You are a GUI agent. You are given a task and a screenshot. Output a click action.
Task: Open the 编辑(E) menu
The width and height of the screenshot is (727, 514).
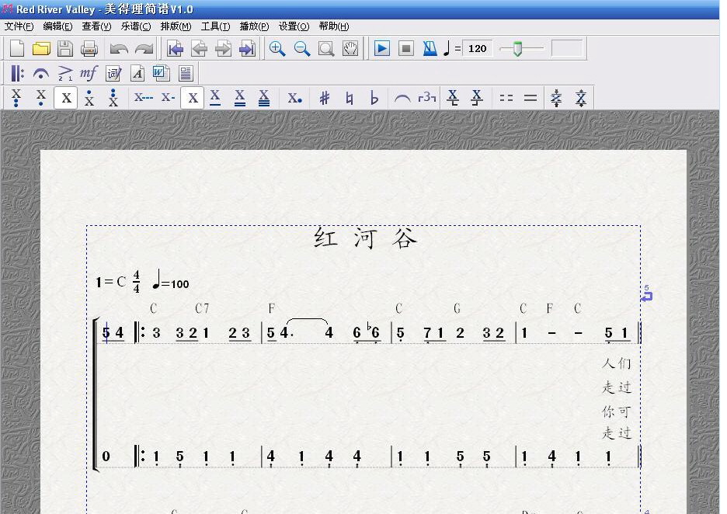point(58,26)
